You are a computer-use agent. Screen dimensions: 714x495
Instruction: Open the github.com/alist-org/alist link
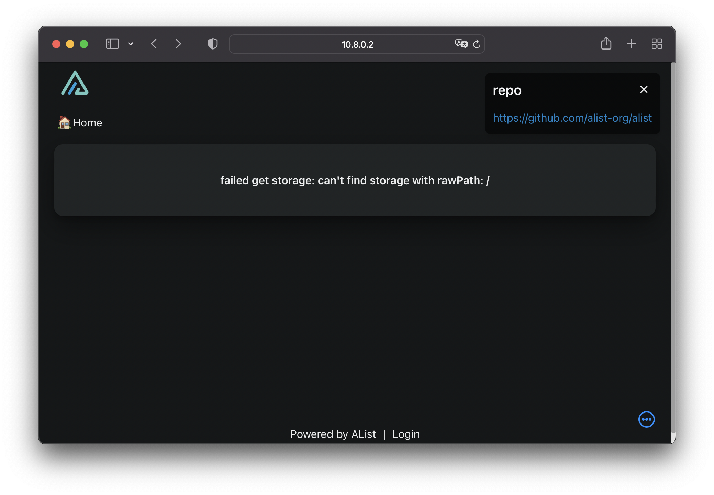572,118
